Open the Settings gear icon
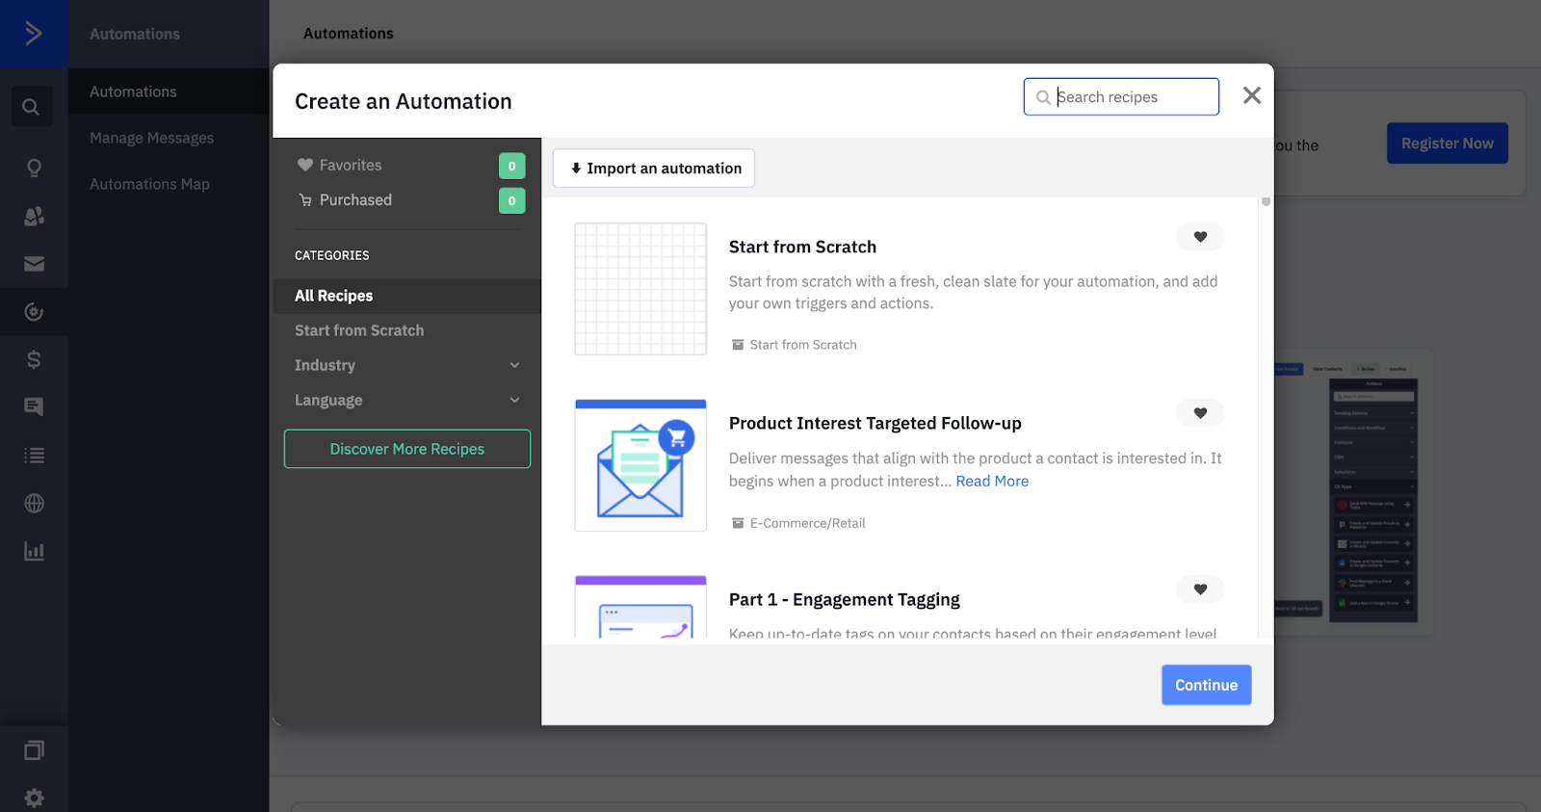 [34, 798]
